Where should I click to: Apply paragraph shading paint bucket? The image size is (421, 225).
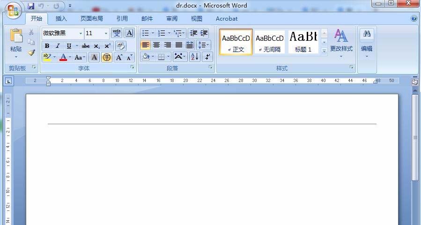pyautogui.click(x=146, y=57)
